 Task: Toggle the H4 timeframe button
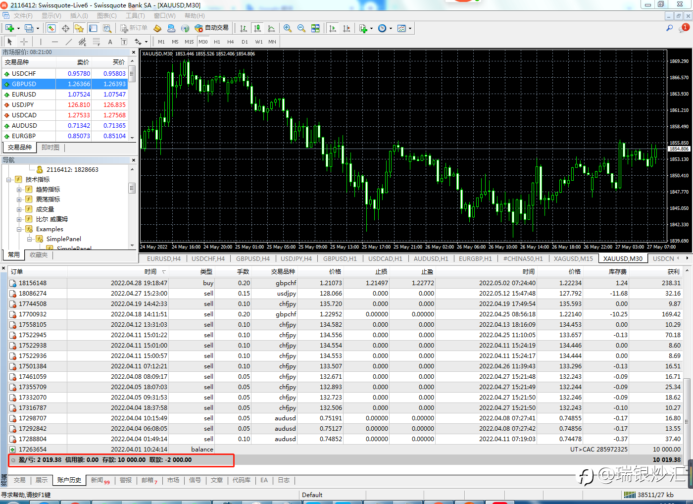tap(230, 42)
